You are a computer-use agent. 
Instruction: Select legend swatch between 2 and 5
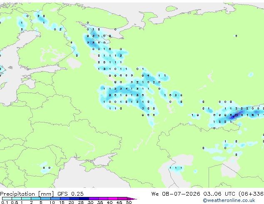[x=36, y=199]
